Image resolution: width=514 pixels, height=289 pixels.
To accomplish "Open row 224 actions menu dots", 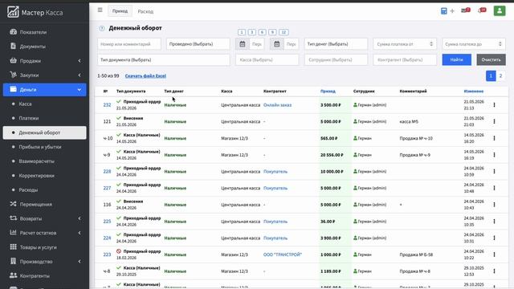I will pos(494,238).
